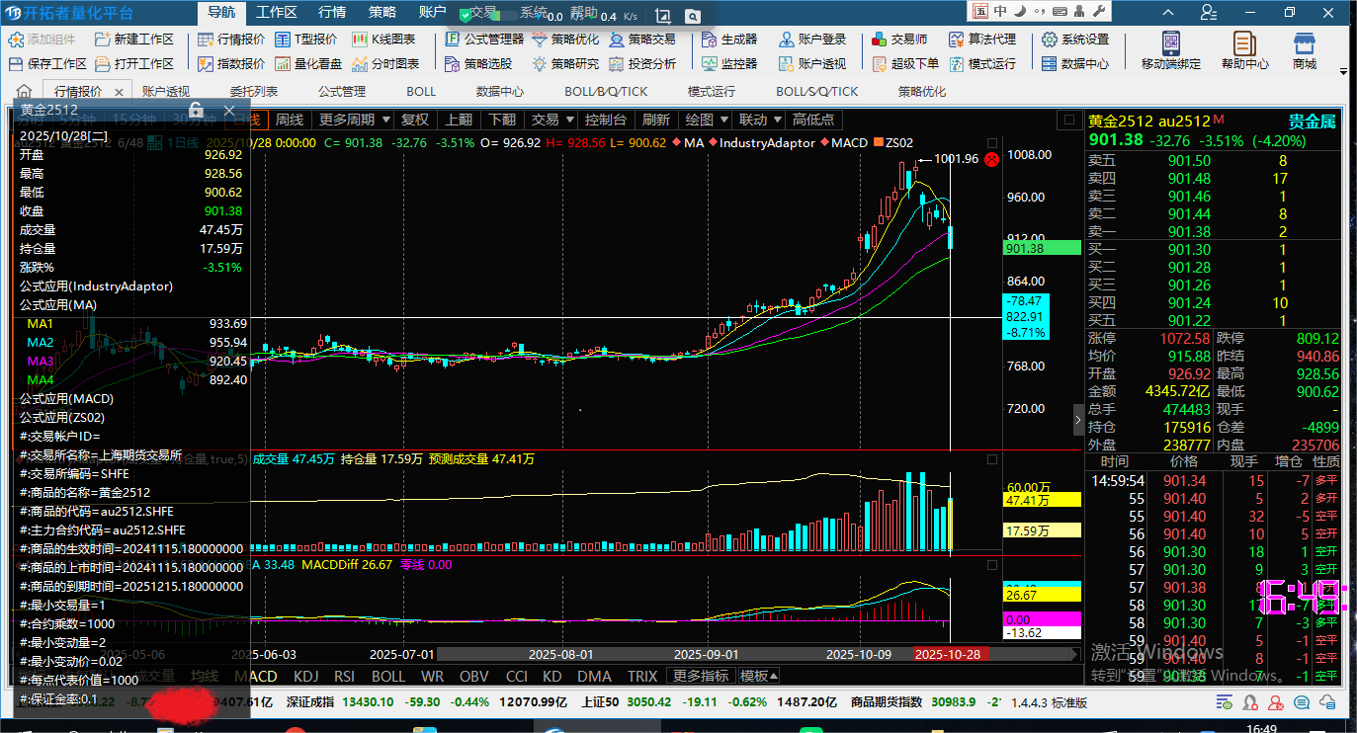Click the 更多指标 more indicators button
This screenshot has height=733, width=1357.
[700, 677]
